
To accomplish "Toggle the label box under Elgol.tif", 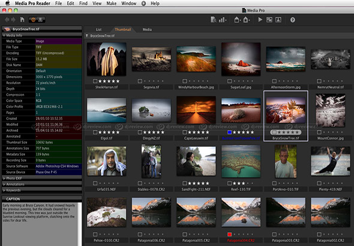I will [x=95, y=132].
